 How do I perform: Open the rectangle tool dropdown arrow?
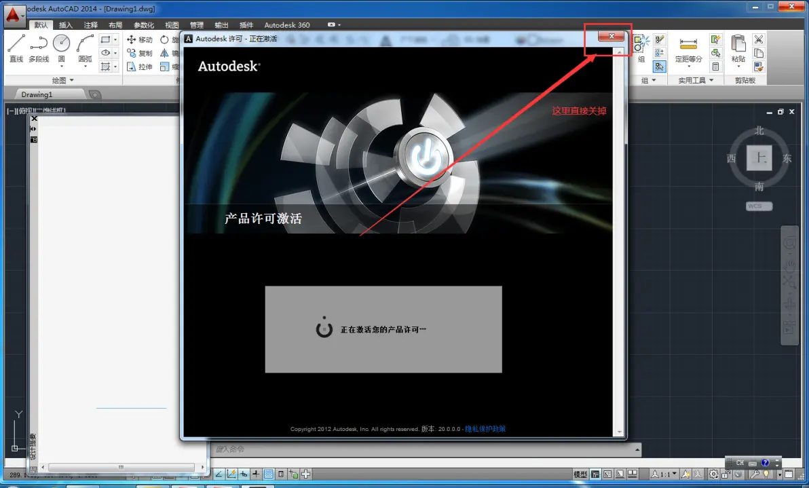point(115,40)
